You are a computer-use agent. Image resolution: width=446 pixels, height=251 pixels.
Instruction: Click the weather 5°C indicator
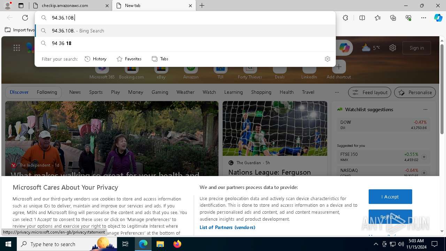(371, 48)
